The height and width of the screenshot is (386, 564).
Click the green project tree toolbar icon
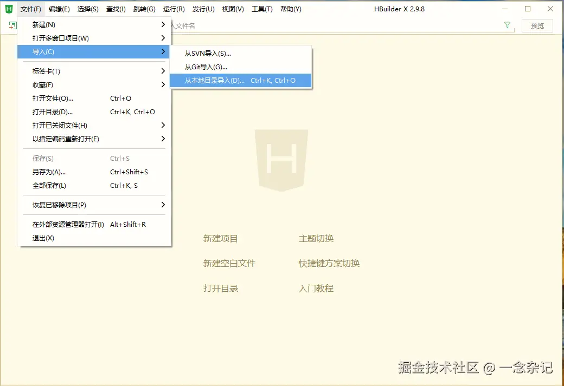coord(12,25)
